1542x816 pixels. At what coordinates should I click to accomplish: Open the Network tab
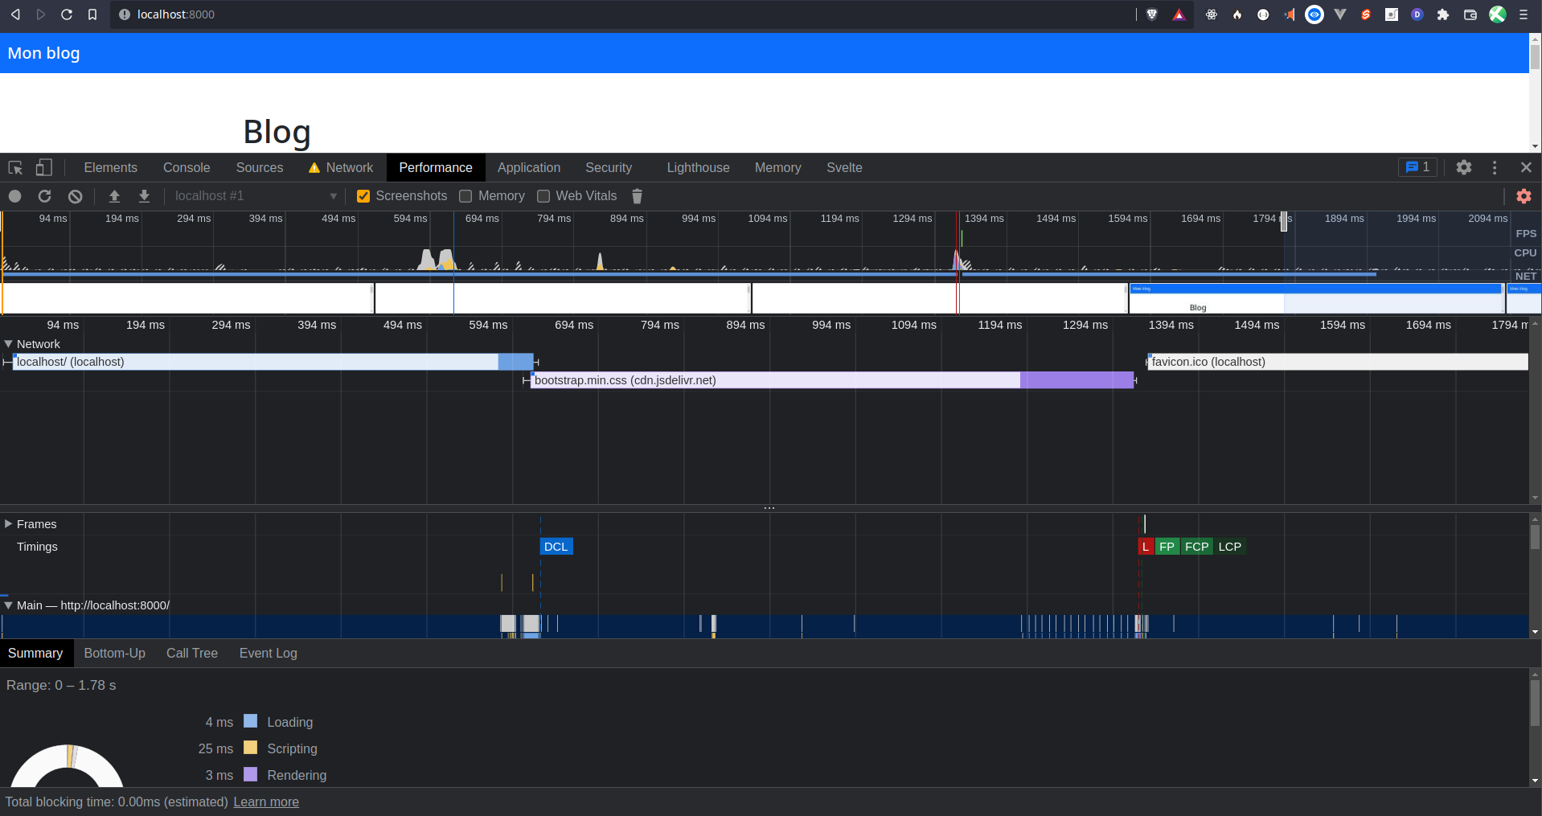click(x=342, y=167)
